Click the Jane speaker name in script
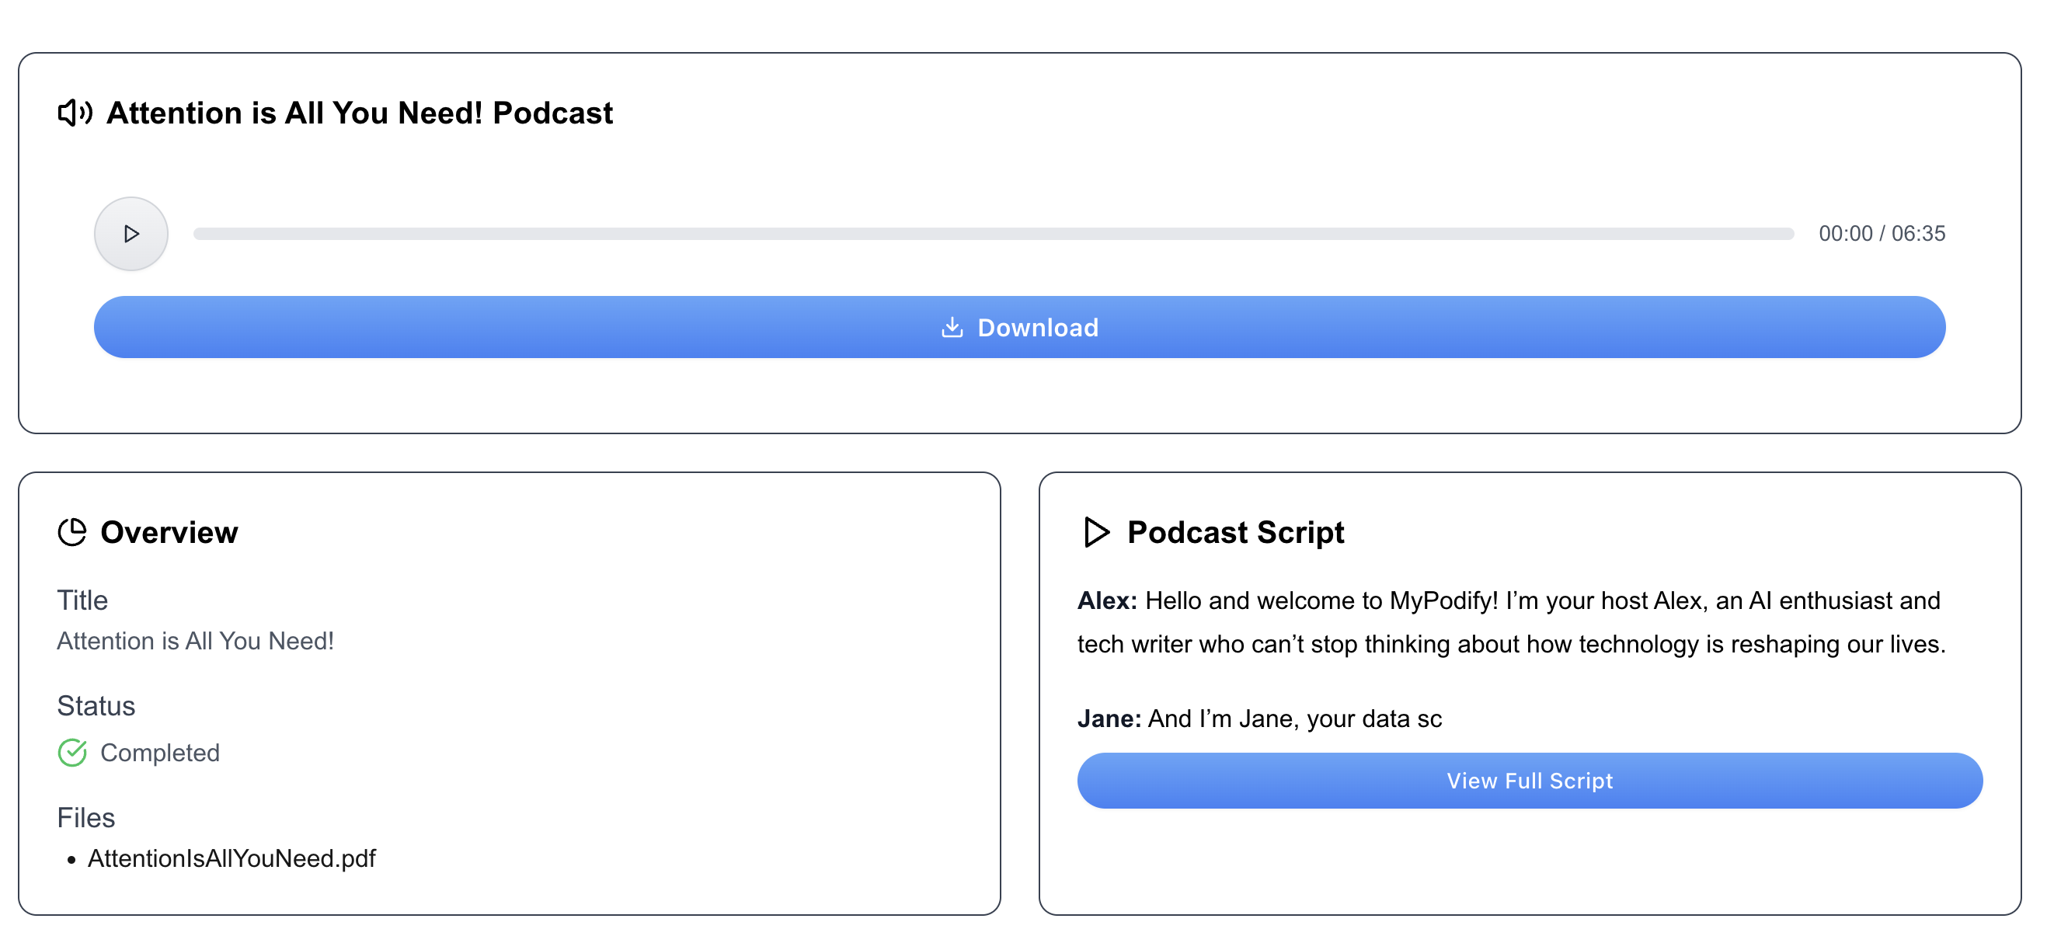 (x=1109, y=719)
